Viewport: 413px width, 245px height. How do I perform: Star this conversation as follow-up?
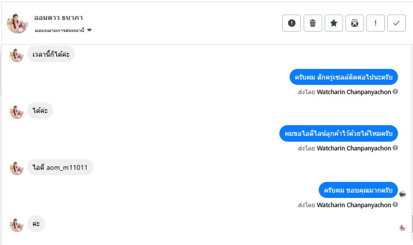pyautogui.click(x=334, y=23)
